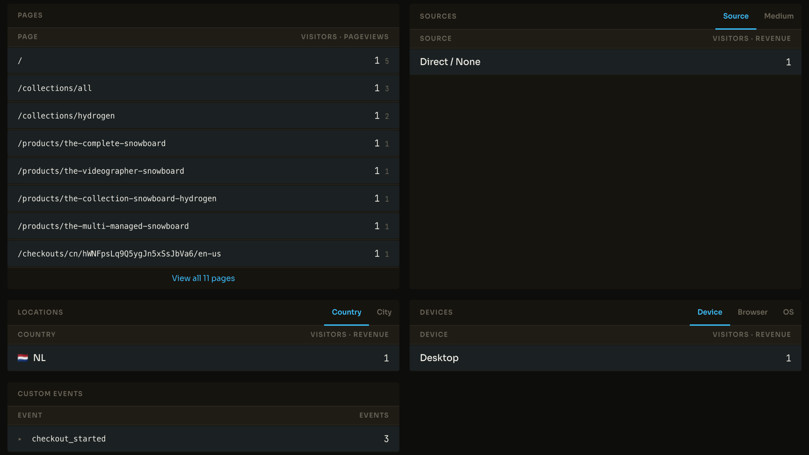Image resolution: width=809 pixels, height=455 pixels.
Task: Open the City locations tab
Action: coord(384,312)
